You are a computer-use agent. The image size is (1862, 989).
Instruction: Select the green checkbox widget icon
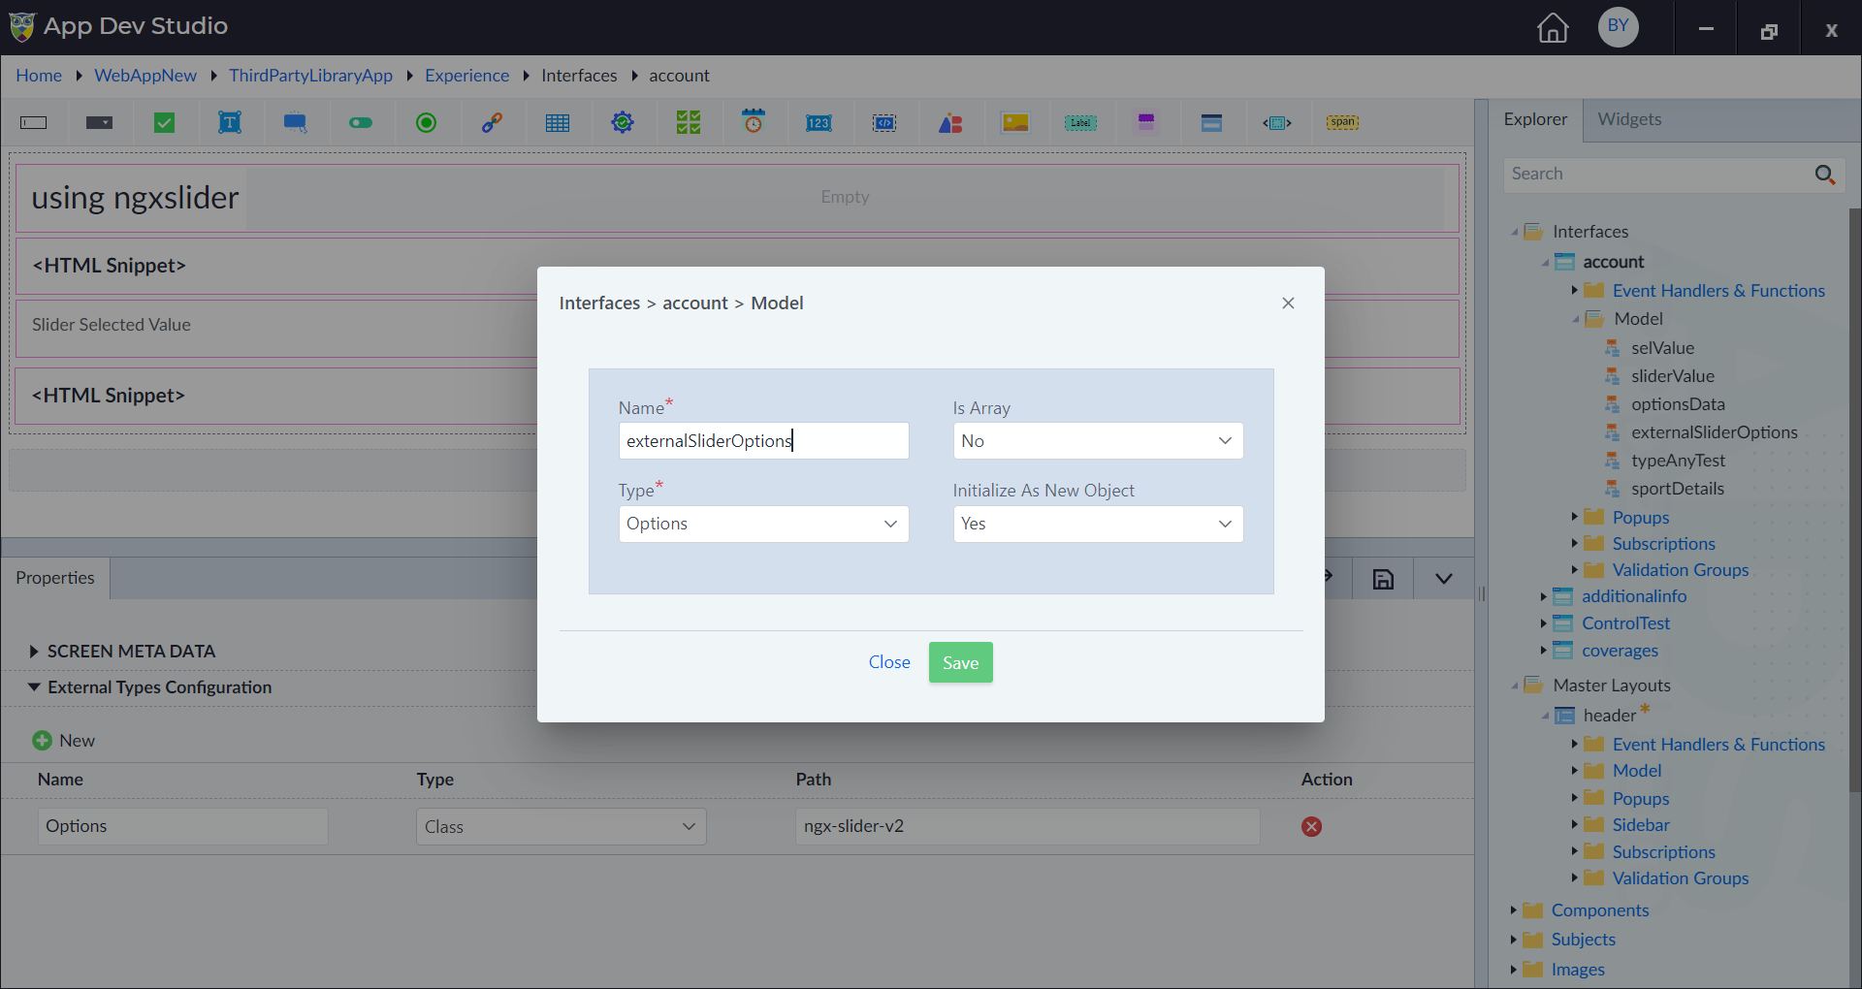[x=165, y=123]
